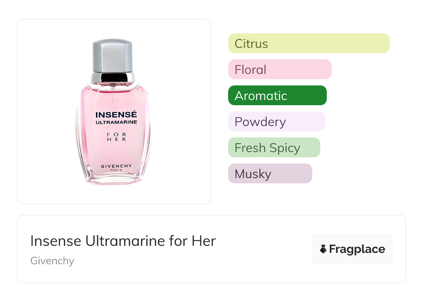Select the Musky accord bar
Viewport: 423px width, 300px height.
point(270,174)
